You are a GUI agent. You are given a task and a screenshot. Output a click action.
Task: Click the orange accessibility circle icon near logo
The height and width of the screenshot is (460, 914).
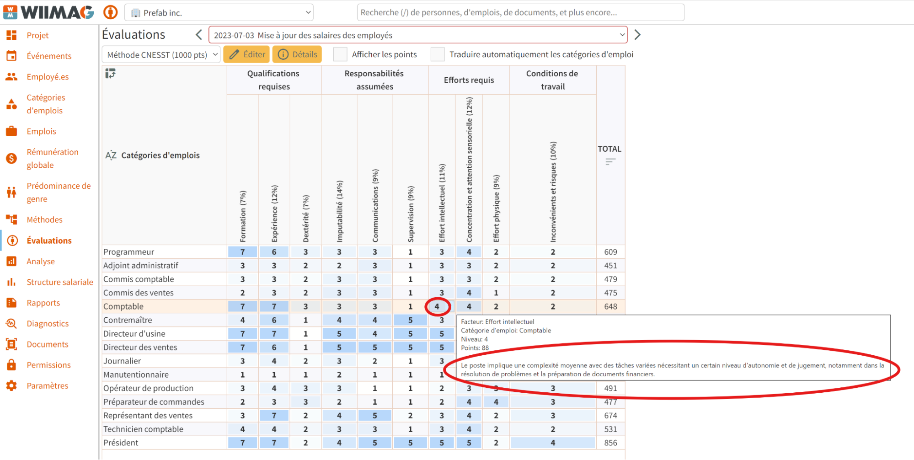coord(110,12)
